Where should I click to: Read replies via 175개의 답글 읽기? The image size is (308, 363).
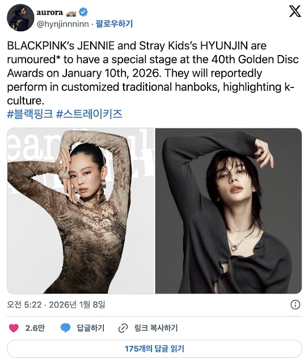pyautogui.click(x=154, y=349)
